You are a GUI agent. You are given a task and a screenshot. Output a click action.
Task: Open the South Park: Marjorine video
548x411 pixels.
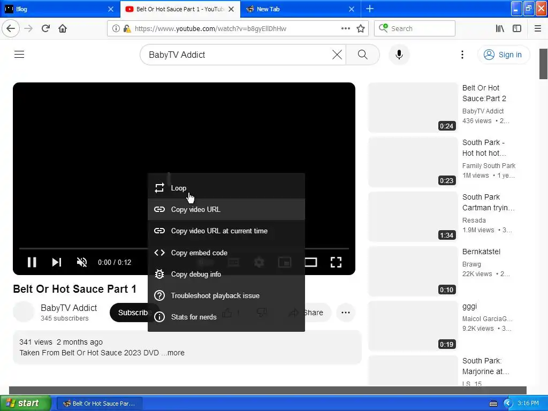486,366
